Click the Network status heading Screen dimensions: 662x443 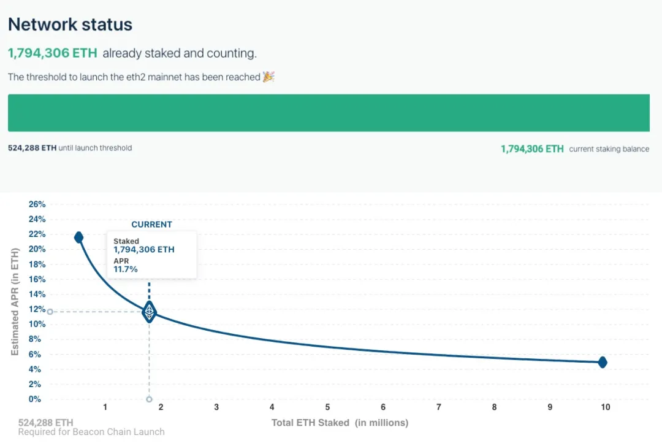70,25
